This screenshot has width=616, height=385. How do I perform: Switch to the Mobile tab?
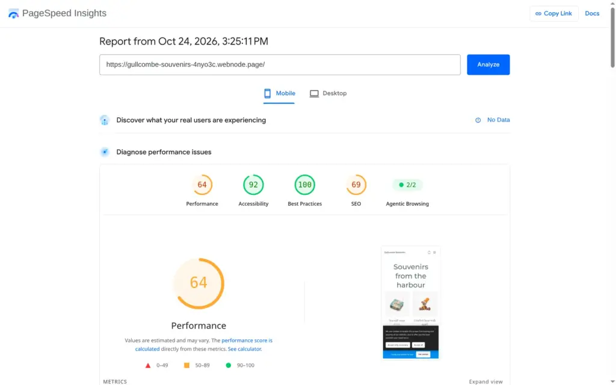(x=279, y=93)
